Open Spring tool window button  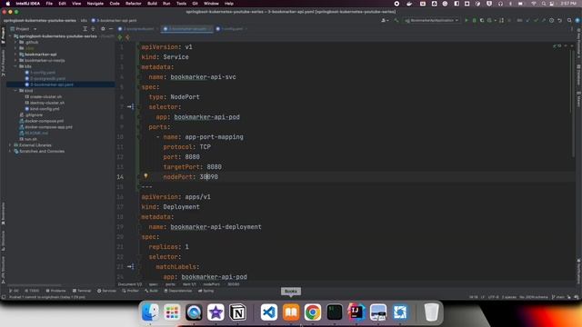tap(206, 291)
